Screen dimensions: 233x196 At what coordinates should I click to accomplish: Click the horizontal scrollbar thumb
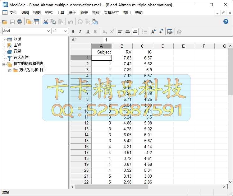[112, 187]
